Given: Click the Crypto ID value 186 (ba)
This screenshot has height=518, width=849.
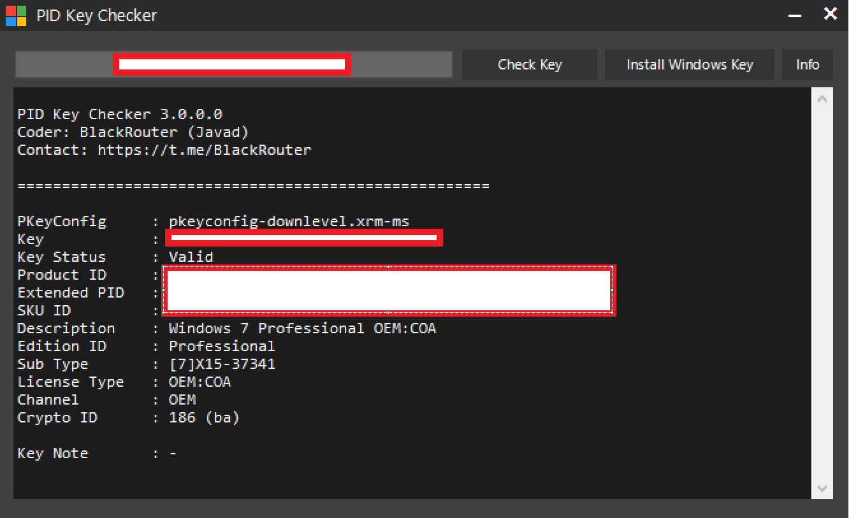Looking at the screenshot, I should [x=204, y=418].
